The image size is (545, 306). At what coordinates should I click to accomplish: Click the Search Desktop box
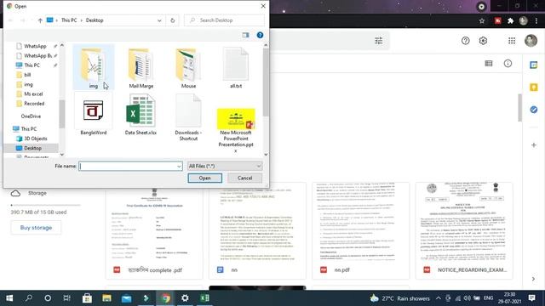(x=224, y=20)
